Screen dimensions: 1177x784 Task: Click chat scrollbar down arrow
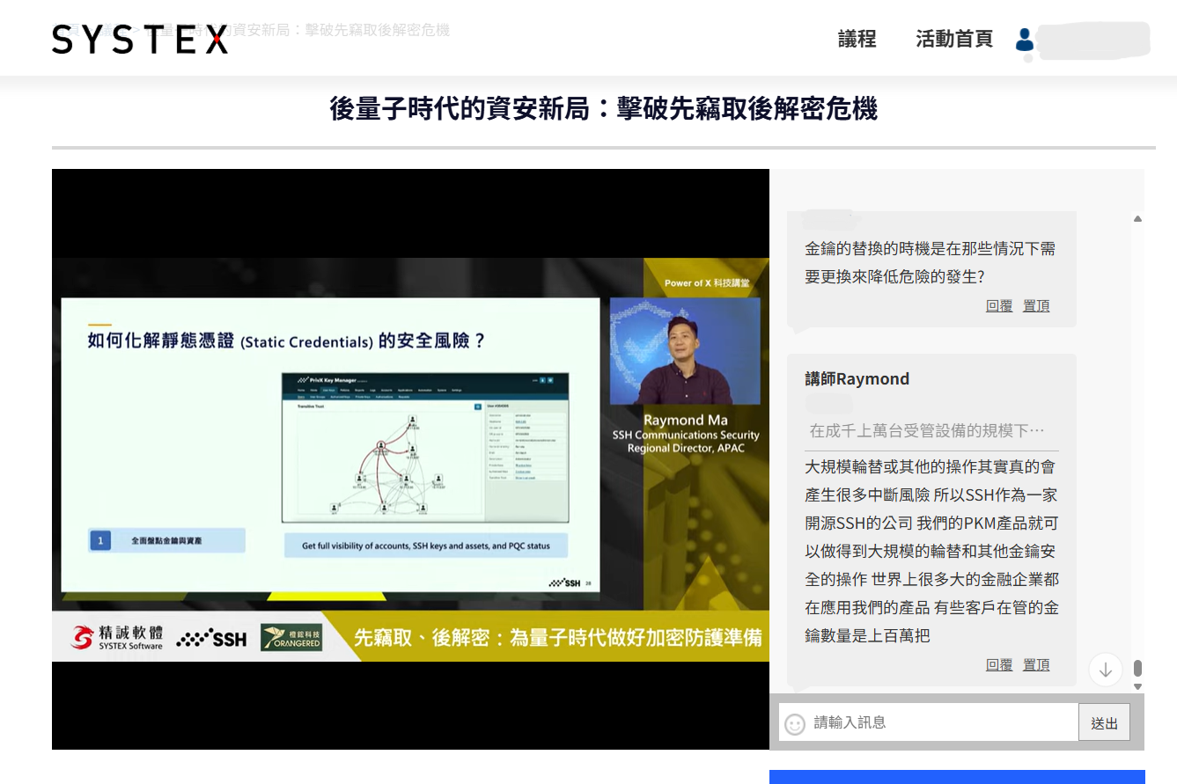pos(1137,686)
